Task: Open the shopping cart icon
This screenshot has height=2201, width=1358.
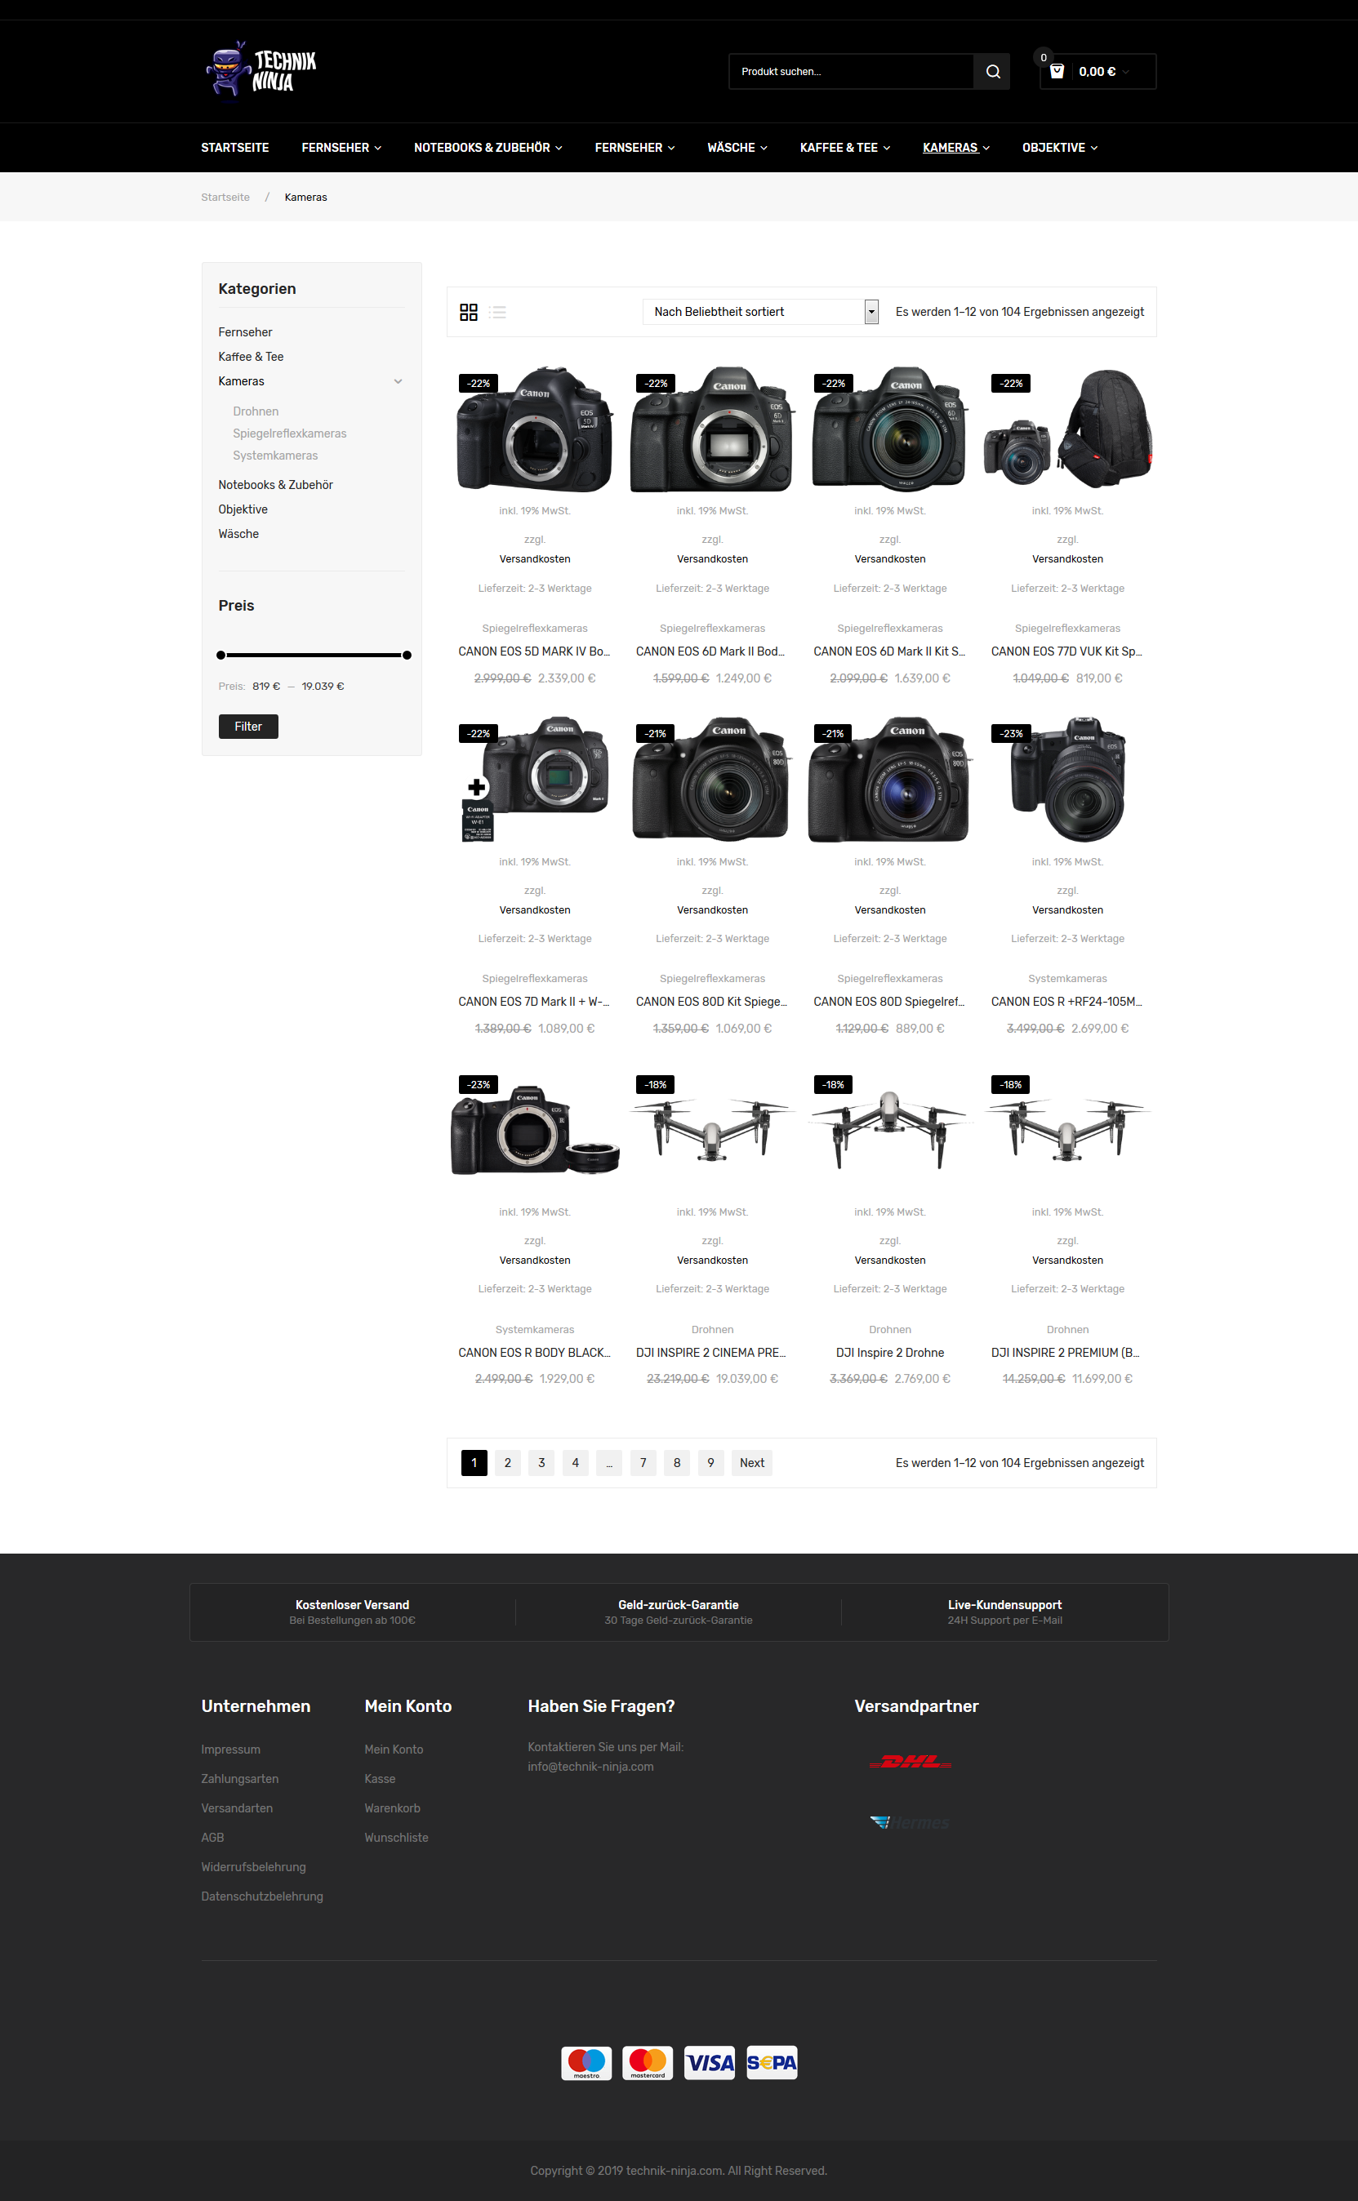Action: click(1056, 72)
